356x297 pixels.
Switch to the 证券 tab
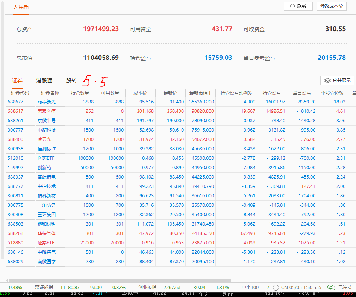tap(17, 80)
